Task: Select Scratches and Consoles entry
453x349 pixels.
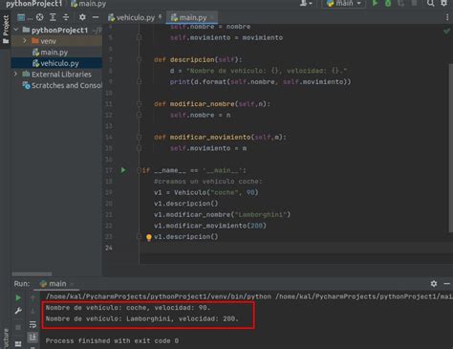Action: (x=62, y=85)
